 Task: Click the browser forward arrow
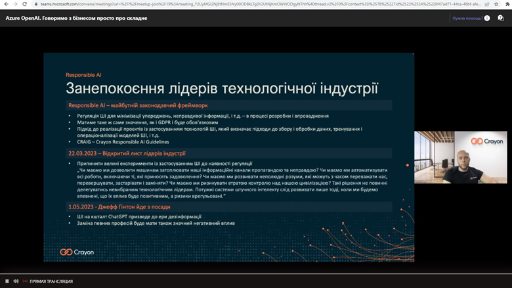pyautogui.click(x=15, y=4)
